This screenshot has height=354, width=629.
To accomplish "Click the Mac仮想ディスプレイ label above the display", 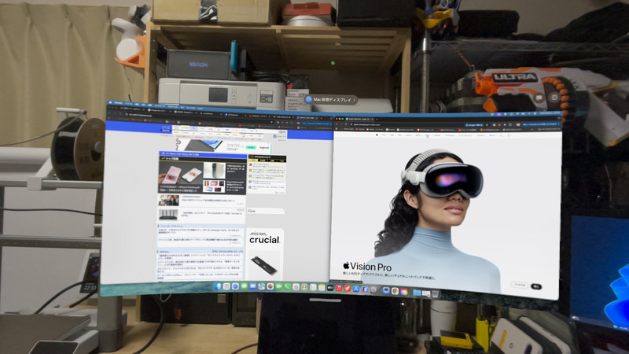I will pyautogui.click(x=331, y=100).
